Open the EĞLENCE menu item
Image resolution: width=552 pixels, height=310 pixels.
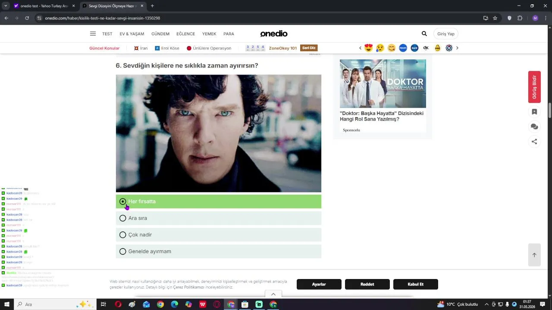coord(186,34)
